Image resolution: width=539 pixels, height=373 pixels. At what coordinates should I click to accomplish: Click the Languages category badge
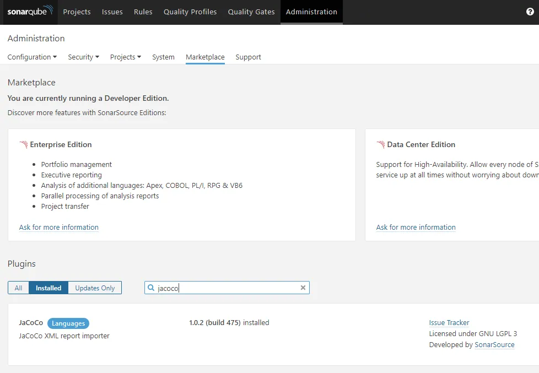pyautogui.click(x=68, y=323)
